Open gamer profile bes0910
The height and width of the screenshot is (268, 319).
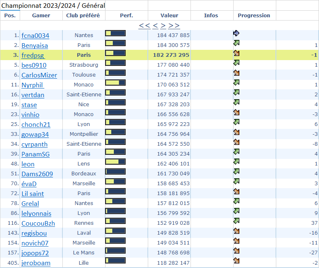pos(34,65)
